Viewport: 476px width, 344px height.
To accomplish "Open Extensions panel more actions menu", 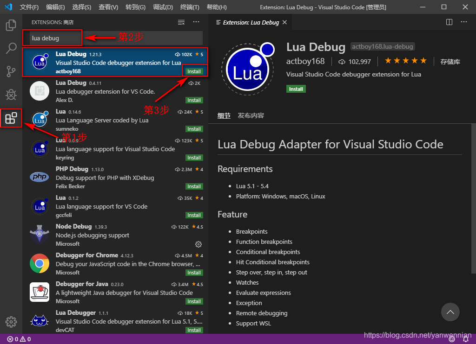I will (196, 22).
